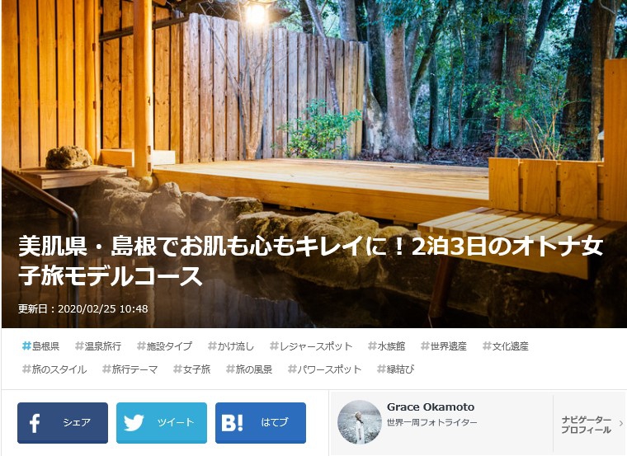Open the ナビゲータープロフィール link
The height and width of the screenshot is (456, 627).
(x=586, y=425)
